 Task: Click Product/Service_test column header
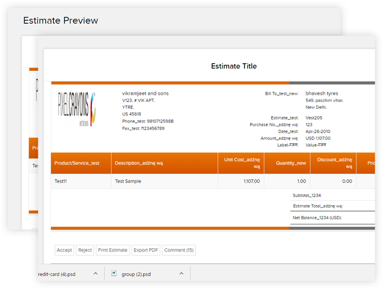[x=81, y=163]
